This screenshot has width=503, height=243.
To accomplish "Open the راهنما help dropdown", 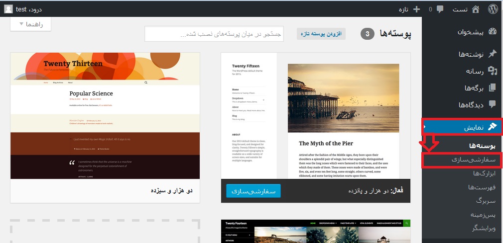I will (x=30, y=24).
